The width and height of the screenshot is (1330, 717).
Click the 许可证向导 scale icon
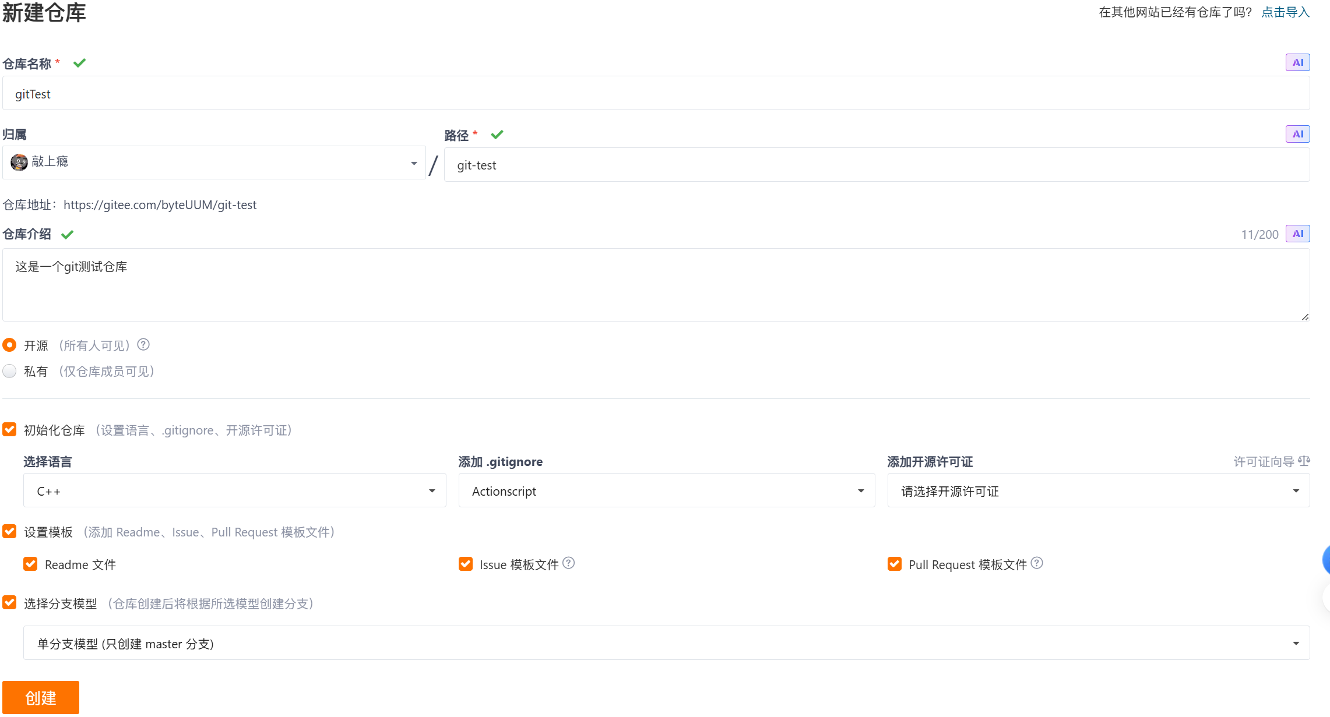(1304, 461)
